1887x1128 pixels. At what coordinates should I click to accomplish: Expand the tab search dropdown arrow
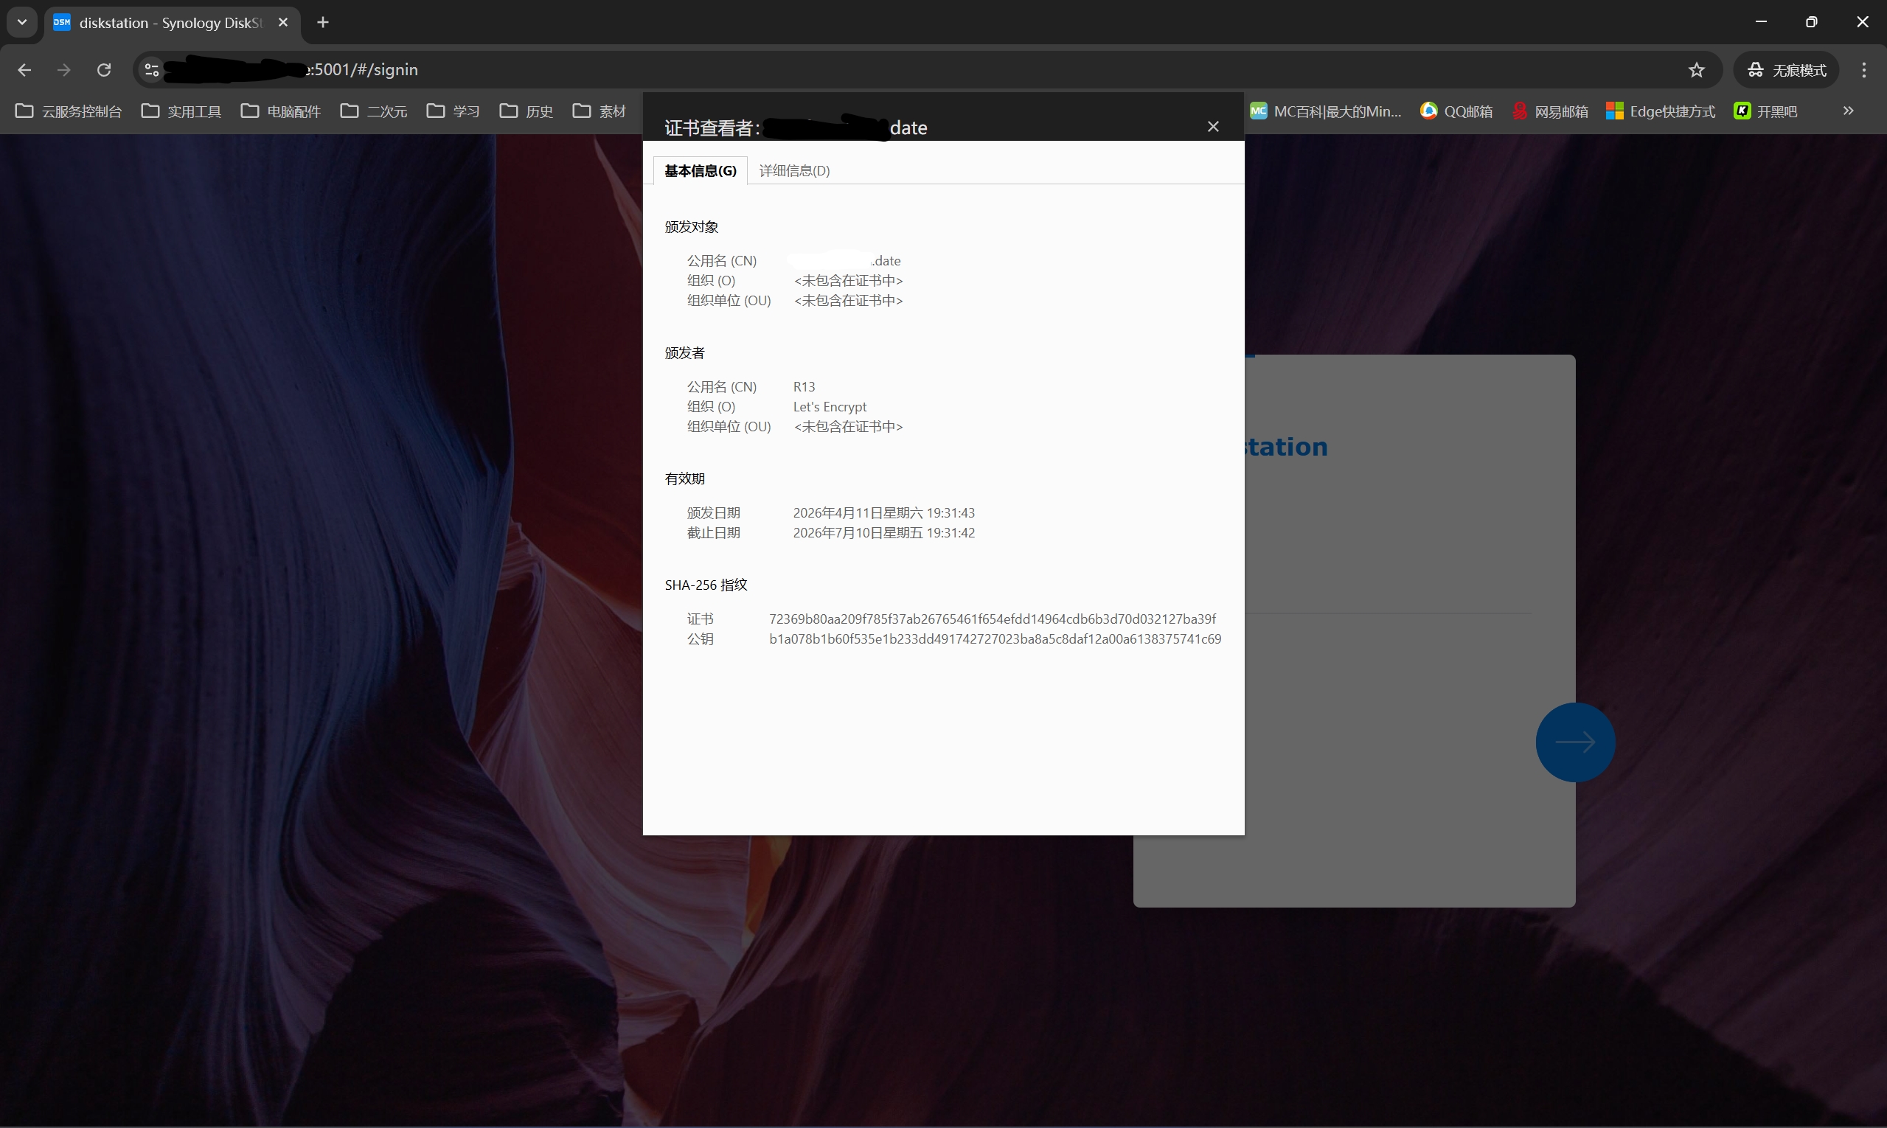[x=22, y=22]
